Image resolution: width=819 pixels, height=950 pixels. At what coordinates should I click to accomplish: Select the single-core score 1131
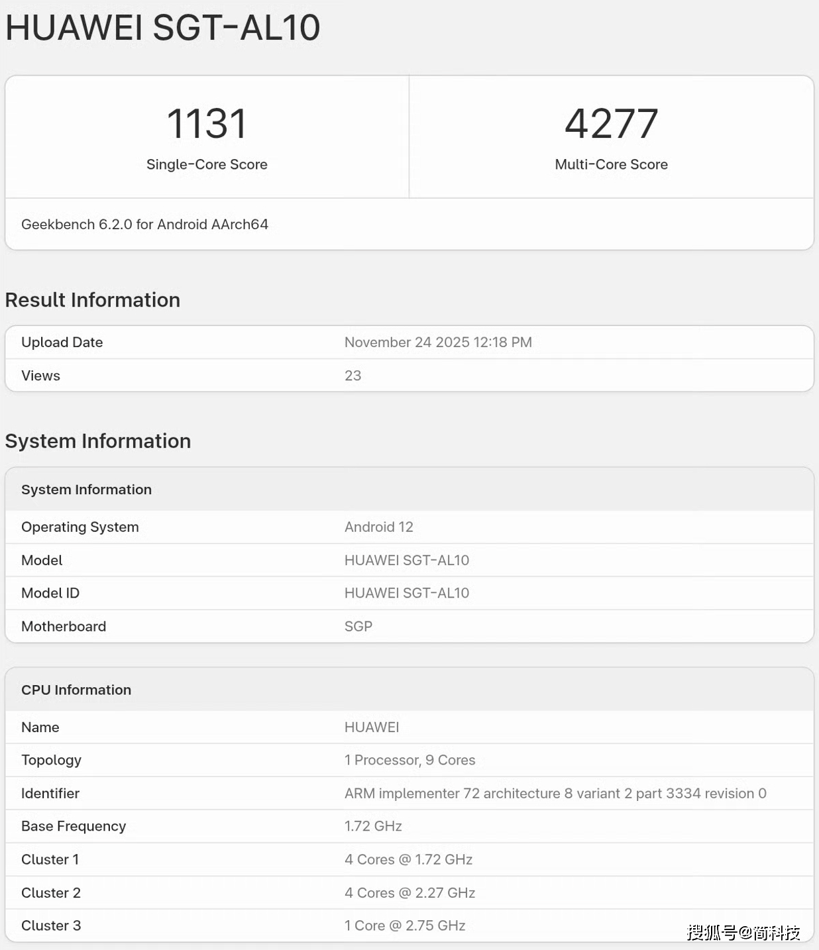207,124
